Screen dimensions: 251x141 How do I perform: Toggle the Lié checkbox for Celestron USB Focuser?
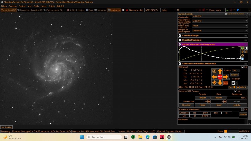click(x=236, y=91)
